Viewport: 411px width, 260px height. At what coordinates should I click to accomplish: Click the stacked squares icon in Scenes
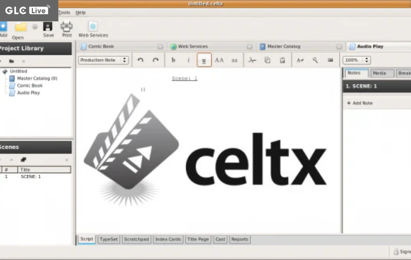point(24,160)
